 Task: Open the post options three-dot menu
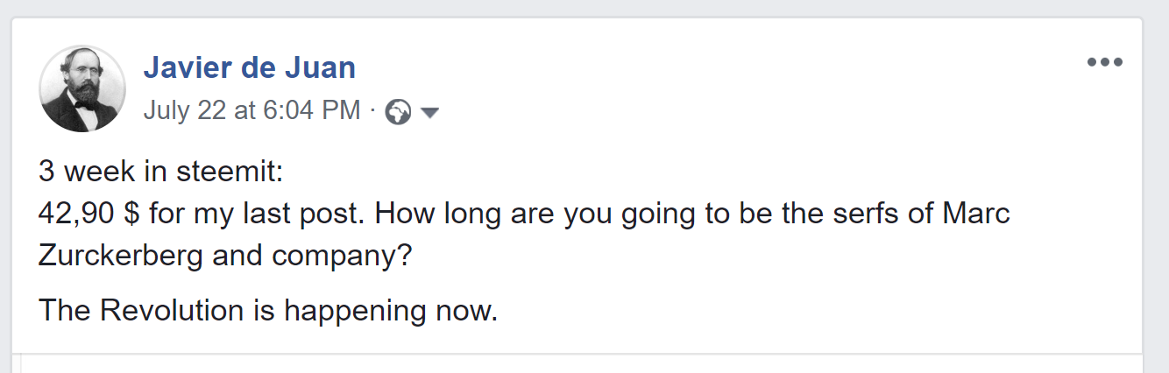click(x=1104, y=62)
